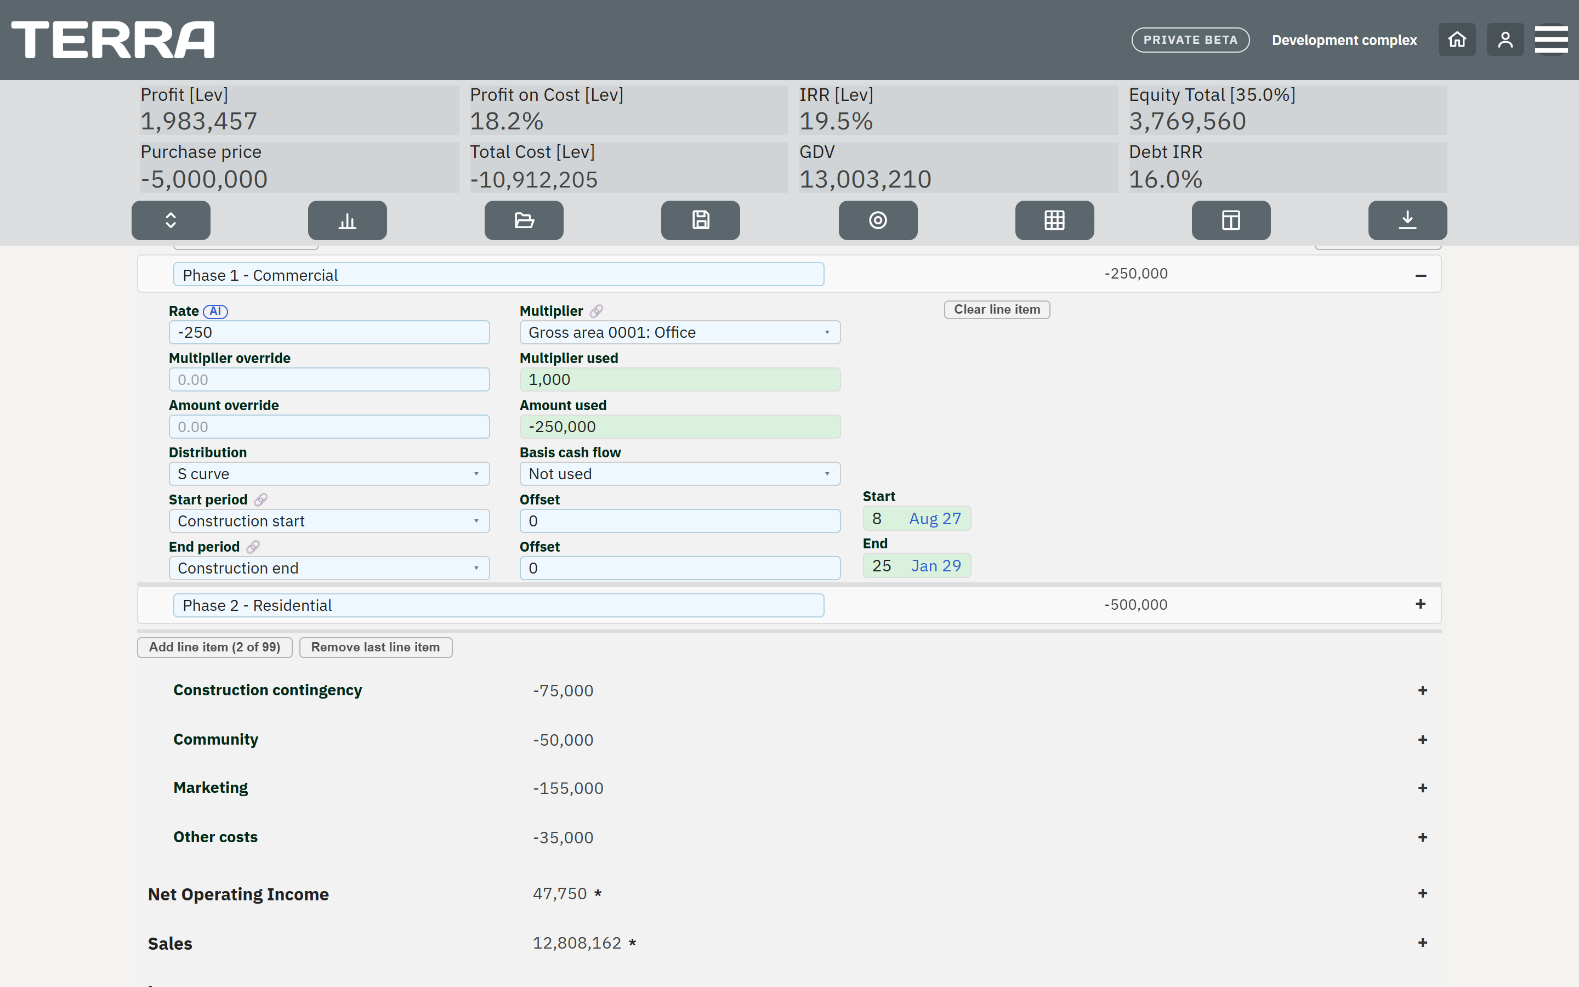Expand the Other costs row
Image resolution: width=1579 pixels, height=987 pixels.
tap(1422, 837)
